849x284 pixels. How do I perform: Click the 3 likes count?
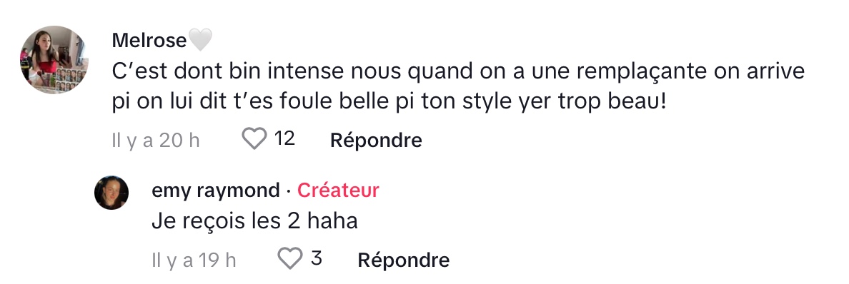[317, 258]
